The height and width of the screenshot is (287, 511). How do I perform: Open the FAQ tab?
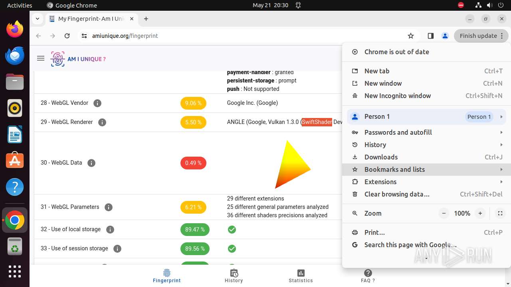[368, 276]
